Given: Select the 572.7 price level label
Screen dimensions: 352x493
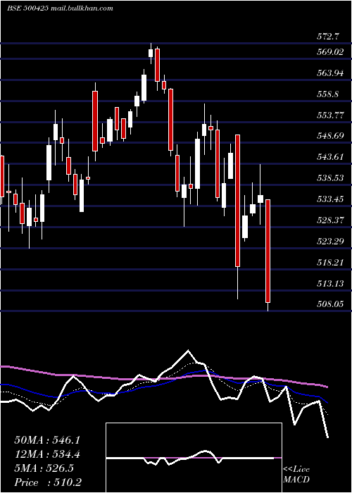Looking at the screenshot, I should pyautogui.click(x=328, y=37).
